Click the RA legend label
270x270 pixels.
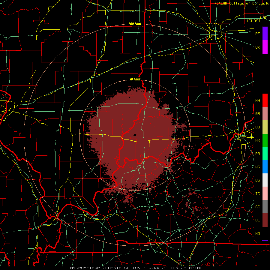[x=258, y=154]
